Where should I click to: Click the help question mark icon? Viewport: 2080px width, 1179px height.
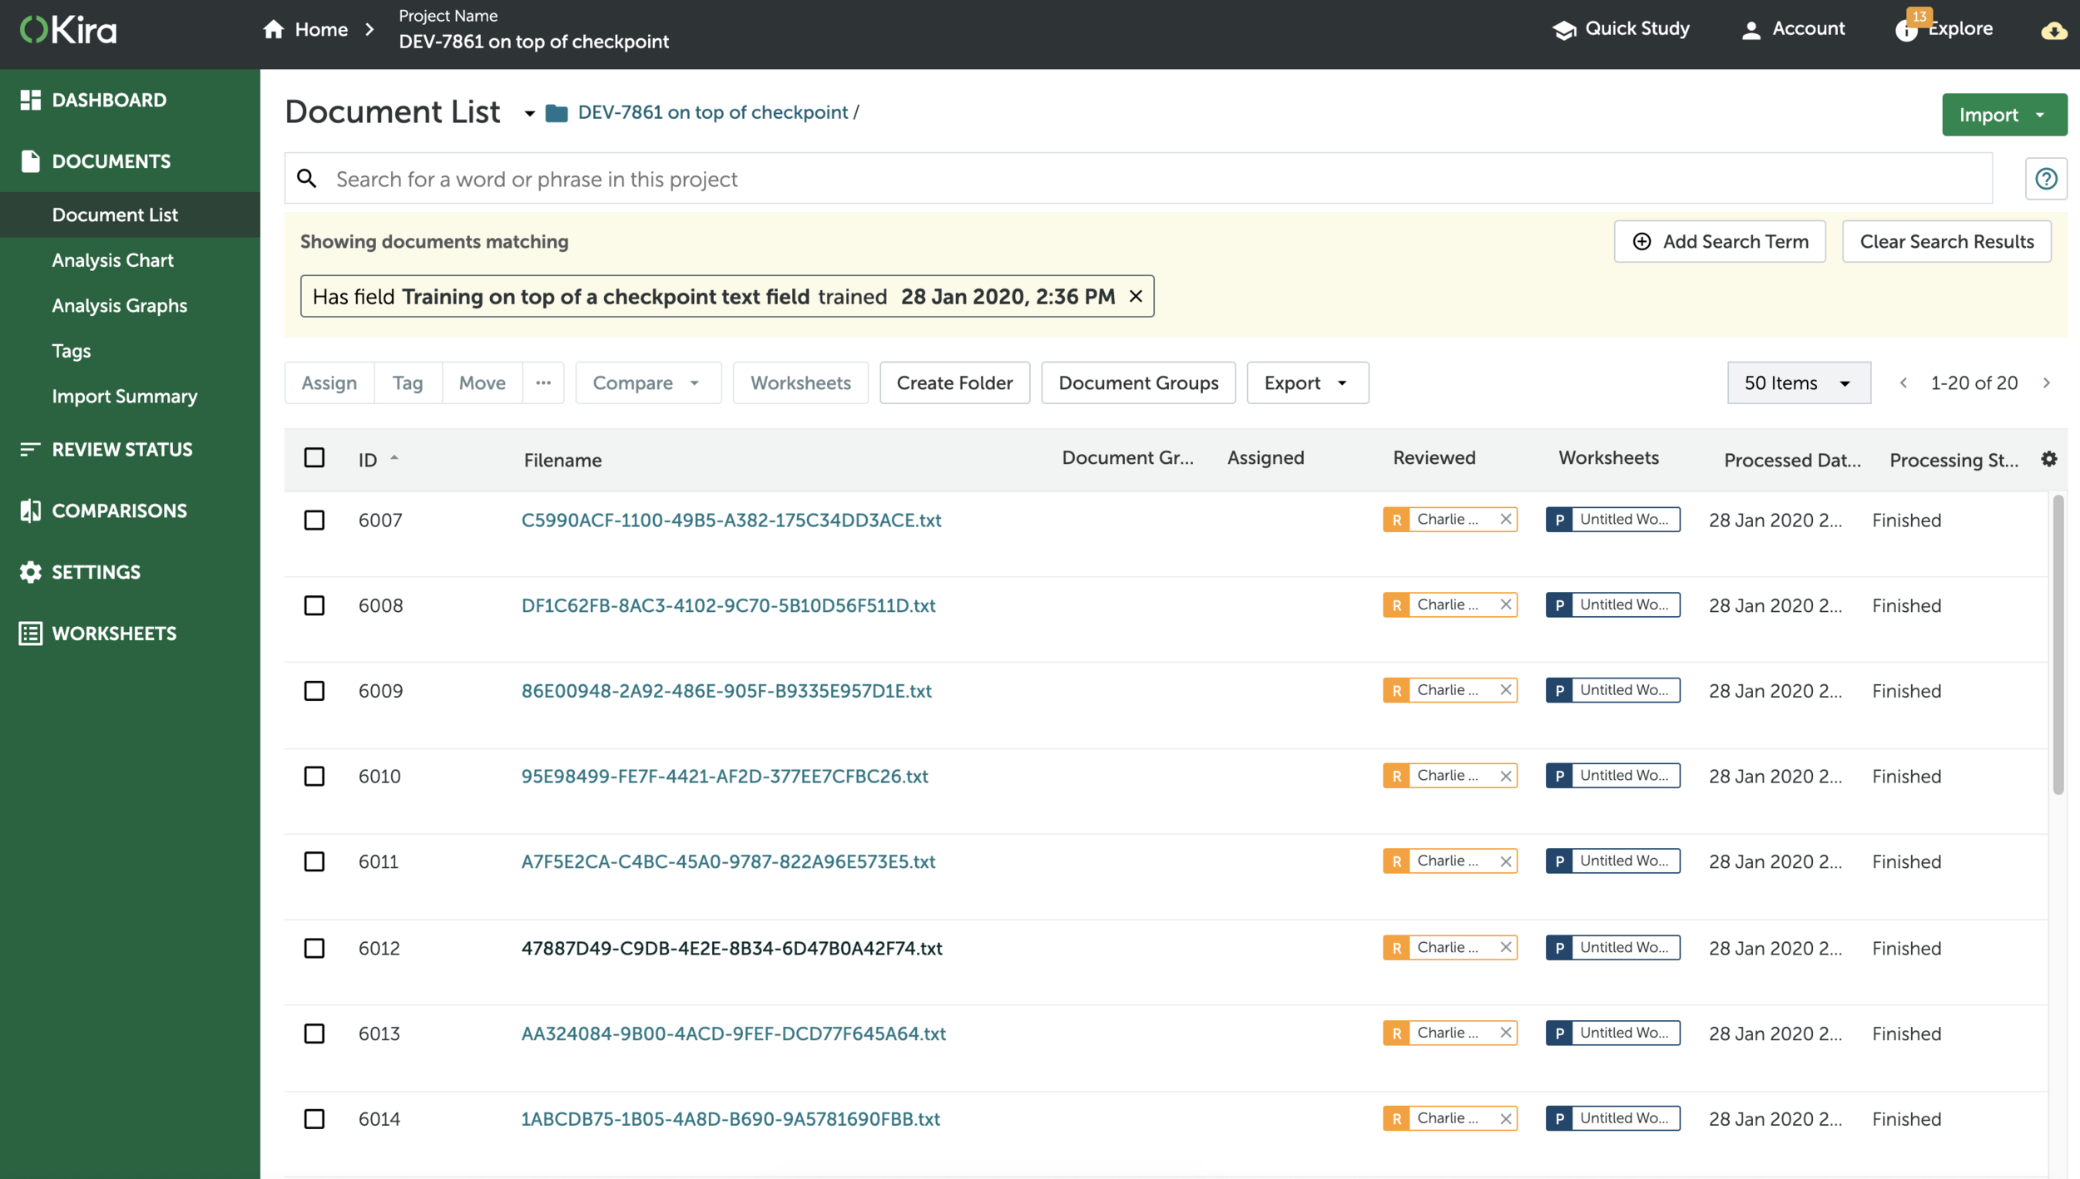pyautogui.click(x=2046, y=179)
